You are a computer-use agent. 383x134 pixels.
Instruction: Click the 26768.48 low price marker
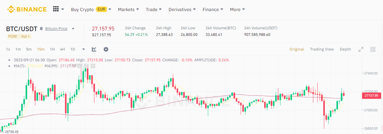12,132
